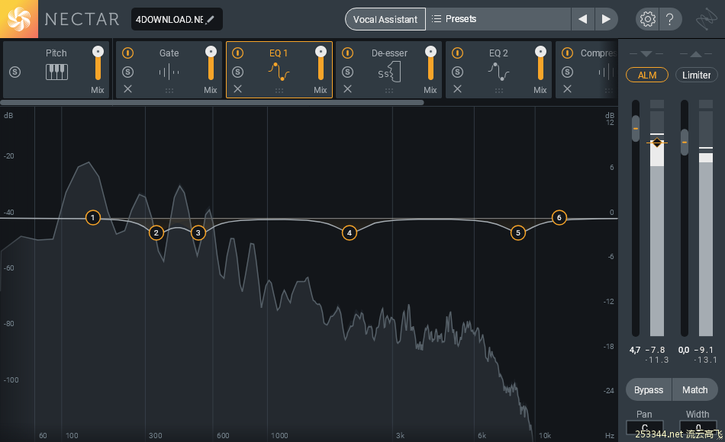Toggle power for the Gate module
This screenshot has height=442, width=725.
(x=128, y=53)
